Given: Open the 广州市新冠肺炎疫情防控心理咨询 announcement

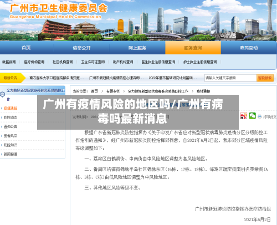Looking at the screenshot, I should [116, 78].
